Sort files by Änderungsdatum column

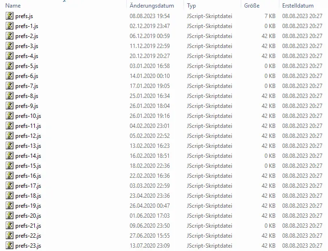[x=152, y=6]
